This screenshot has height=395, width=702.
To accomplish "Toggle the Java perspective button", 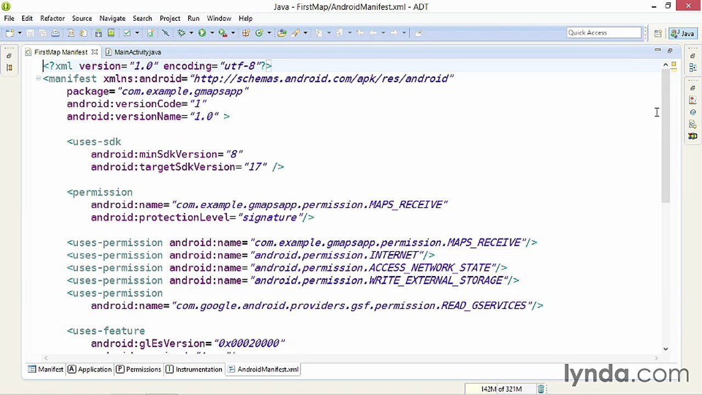I will pyautogui.click(x=682, y=33).
